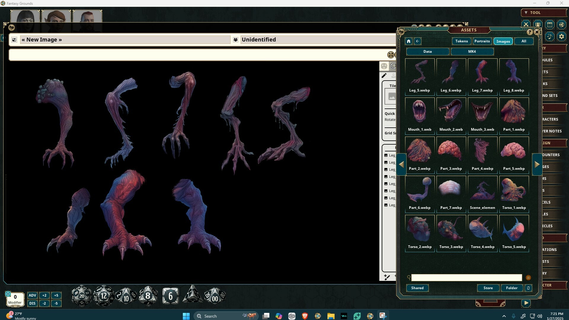Screen dimensions: 569x320
Task: Switch to the All assets tab
Action: (524, 41)
